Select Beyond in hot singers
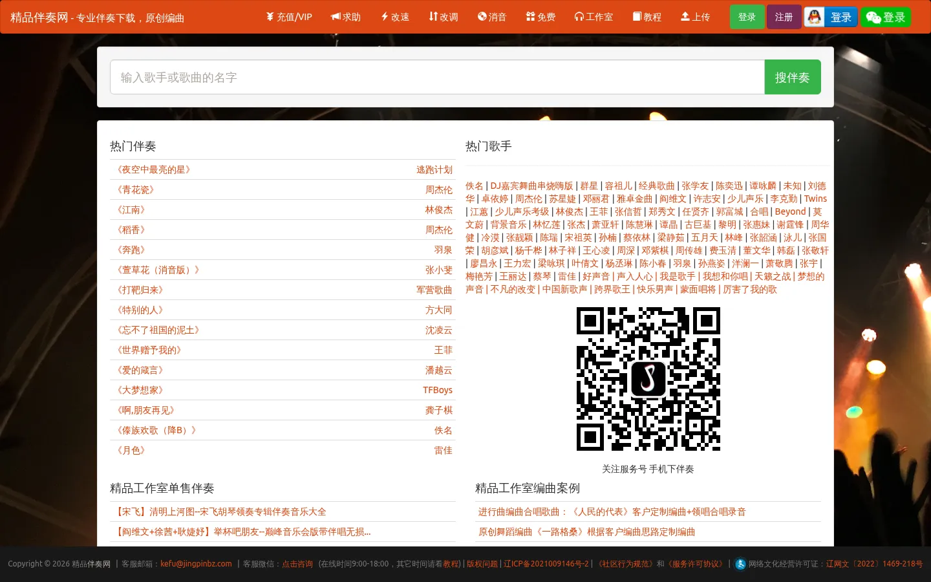Image resolution: width=931 pixels, height=582 pixels. [x=790, y=211]
